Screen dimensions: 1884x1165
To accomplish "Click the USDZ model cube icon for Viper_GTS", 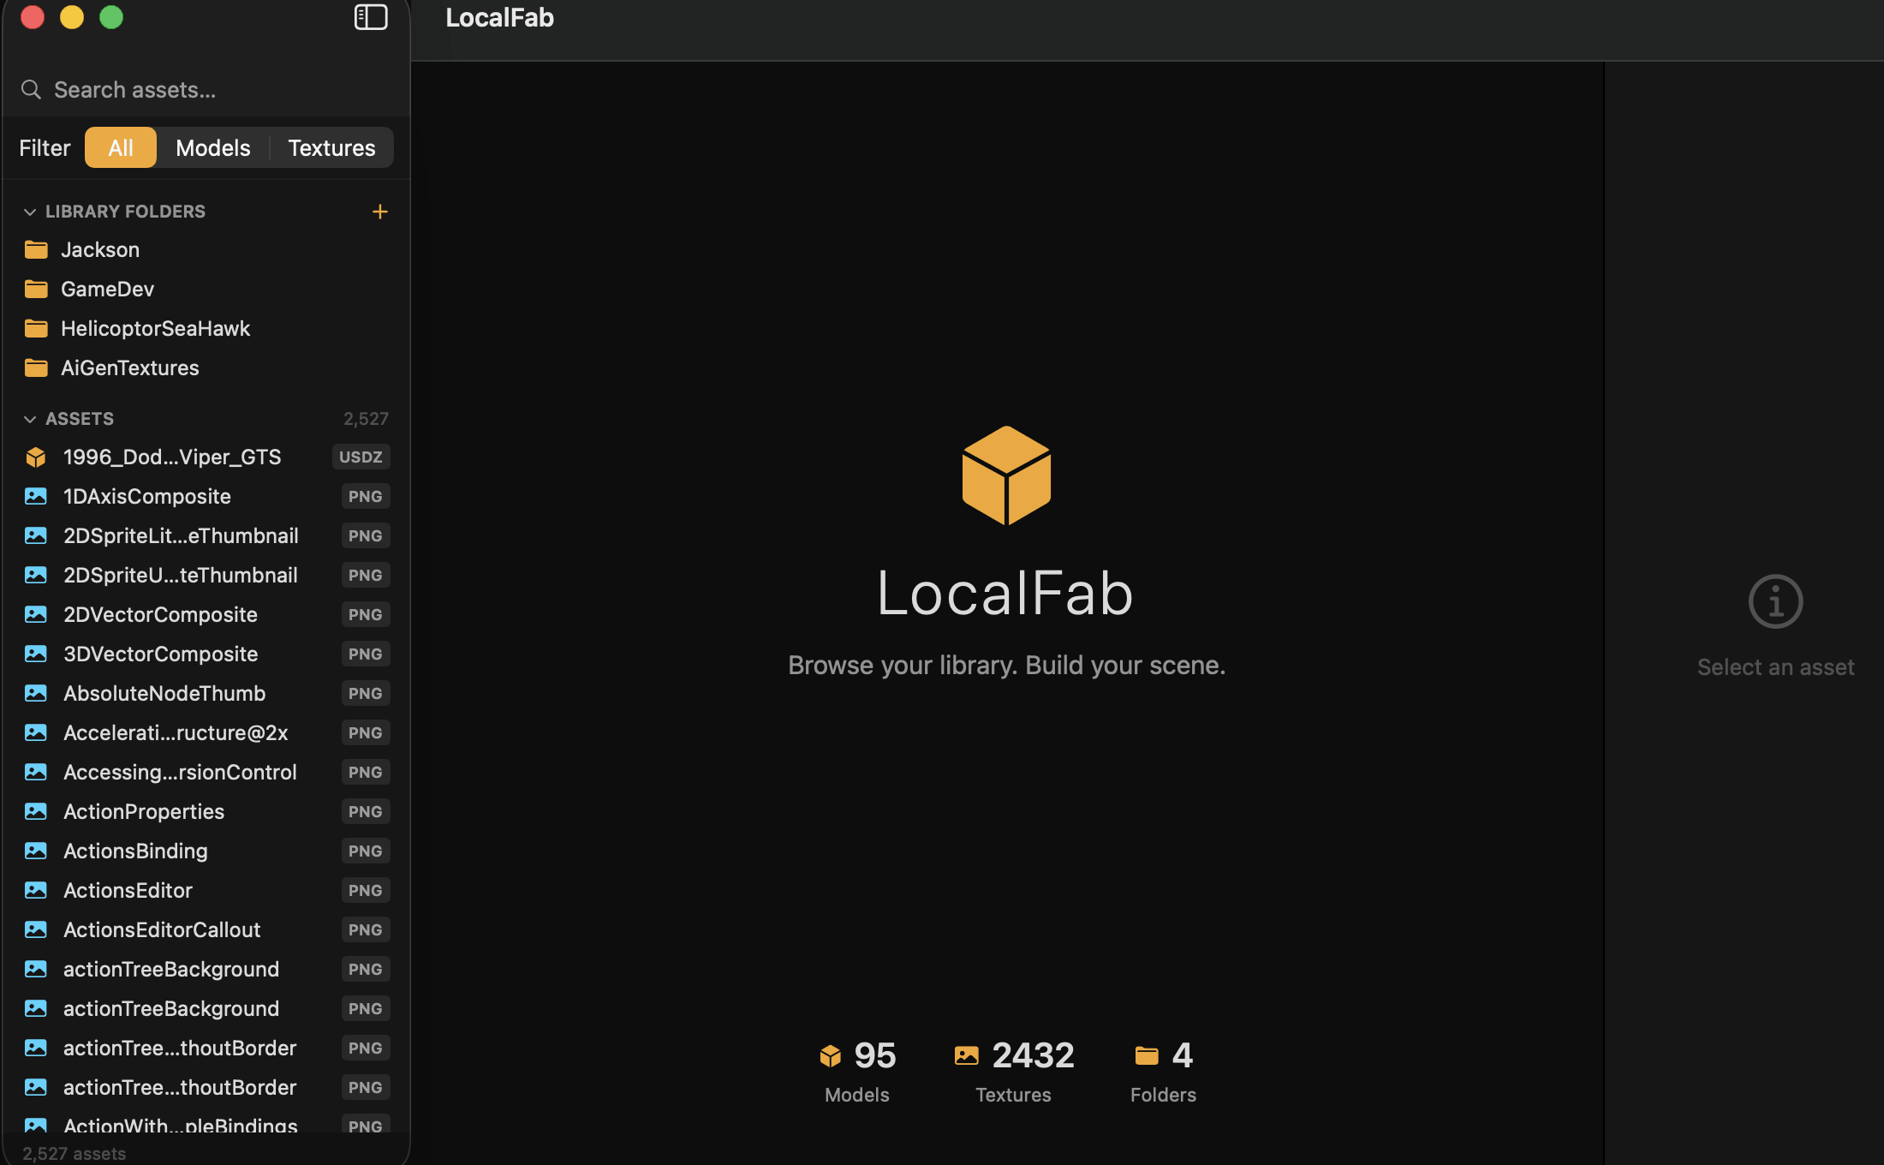I will (36, 457).
